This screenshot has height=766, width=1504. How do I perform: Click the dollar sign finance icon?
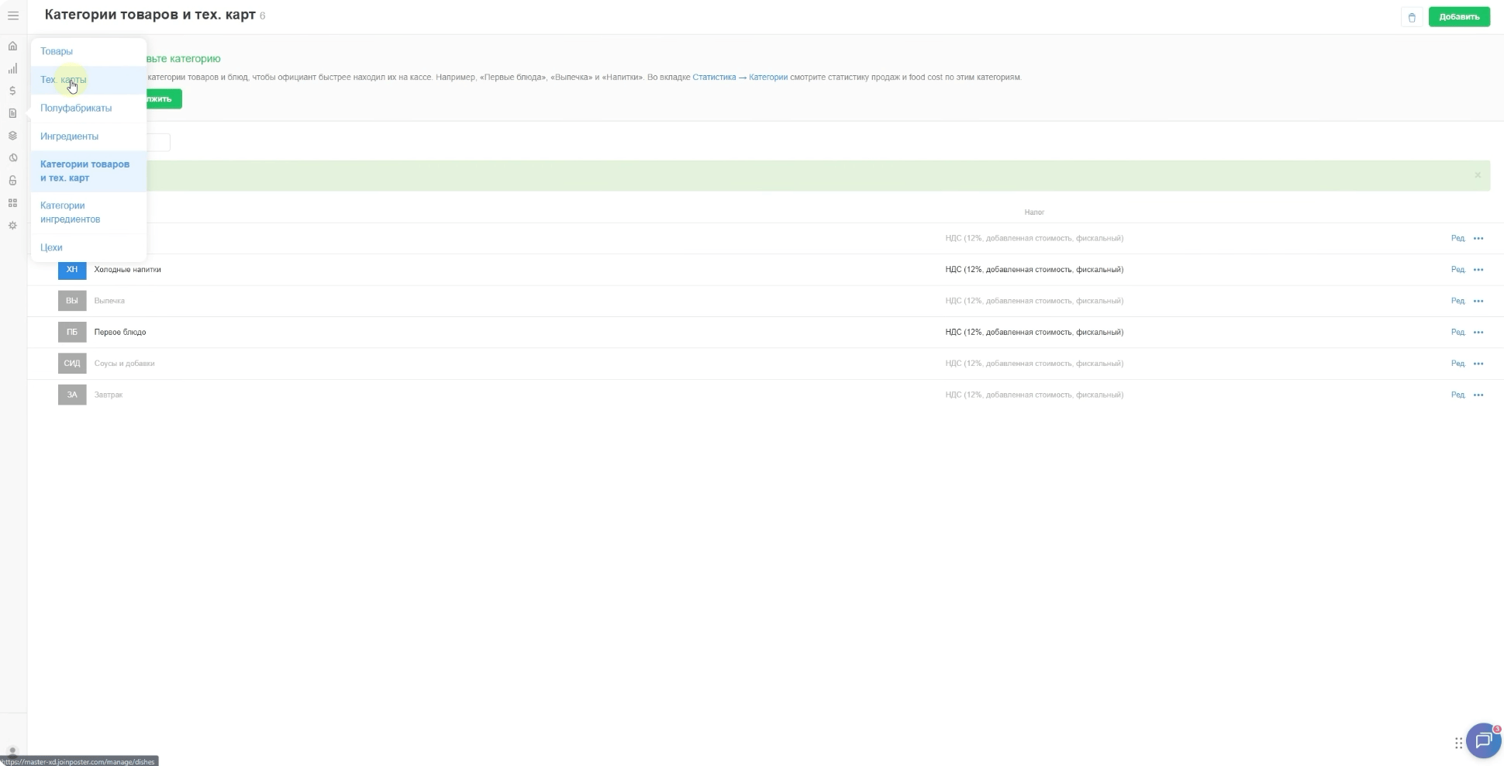pyautogui.click(x=12, y=91)
